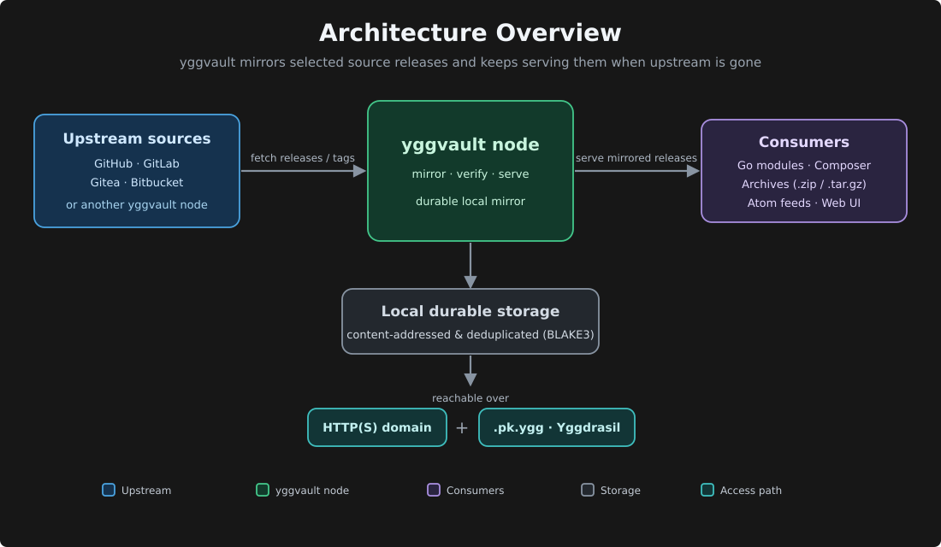Screen dimensions: 941x547
Task: Click the 'Atom feeds · Web UI' line
Action: click(803, 203)
